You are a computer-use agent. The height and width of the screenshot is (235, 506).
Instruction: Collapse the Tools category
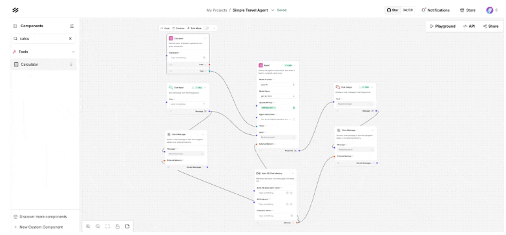click(x=73, y=52)
